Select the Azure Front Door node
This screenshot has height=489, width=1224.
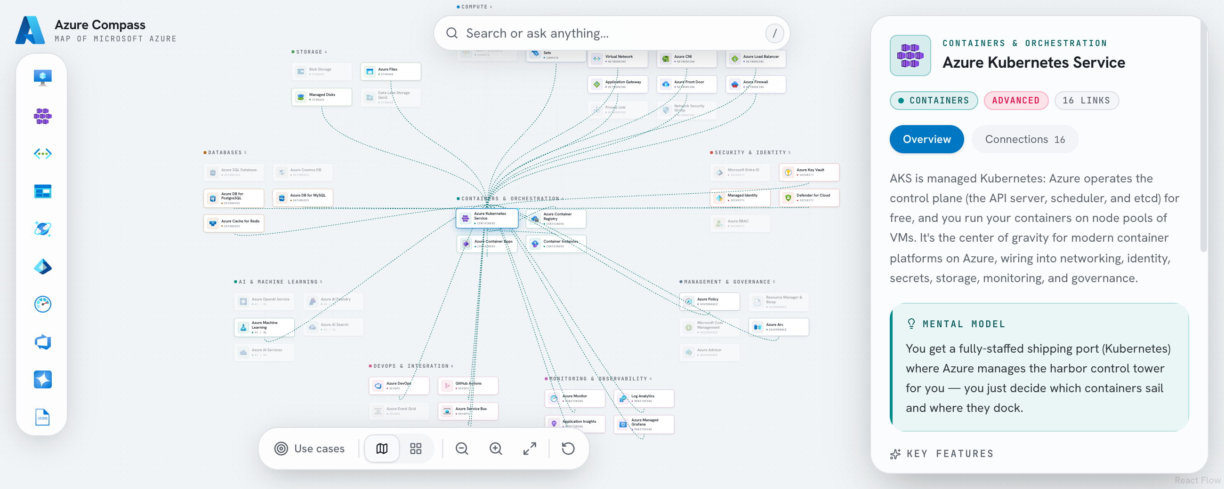(686, 84)
